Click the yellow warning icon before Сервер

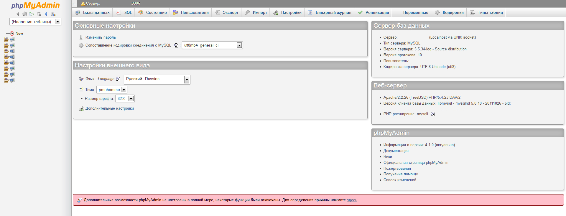[83, 4]
